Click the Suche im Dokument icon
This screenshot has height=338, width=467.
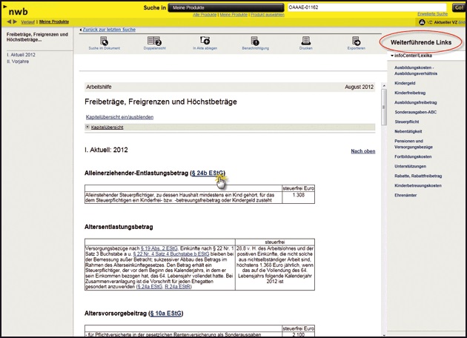click(x=104, y=41)
